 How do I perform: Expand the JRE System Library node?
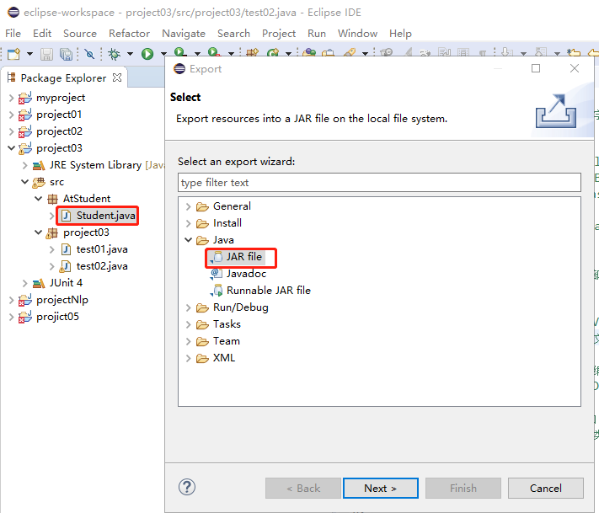[x=24, y=165]
